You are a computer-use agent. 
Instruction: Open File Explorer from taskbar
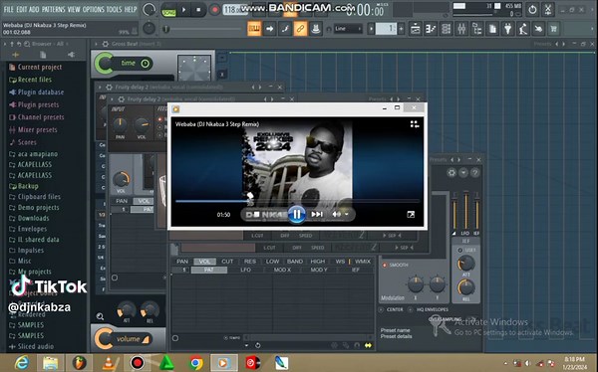click(51, 363)
